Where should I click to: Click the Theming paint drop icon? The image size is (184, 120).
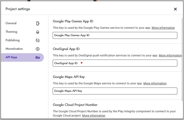pos(38,32)
